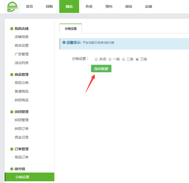The width and height of the screenshot is (189, 183).
Task: Open 广告管理 in sidebar
Action: pos(21,54)
